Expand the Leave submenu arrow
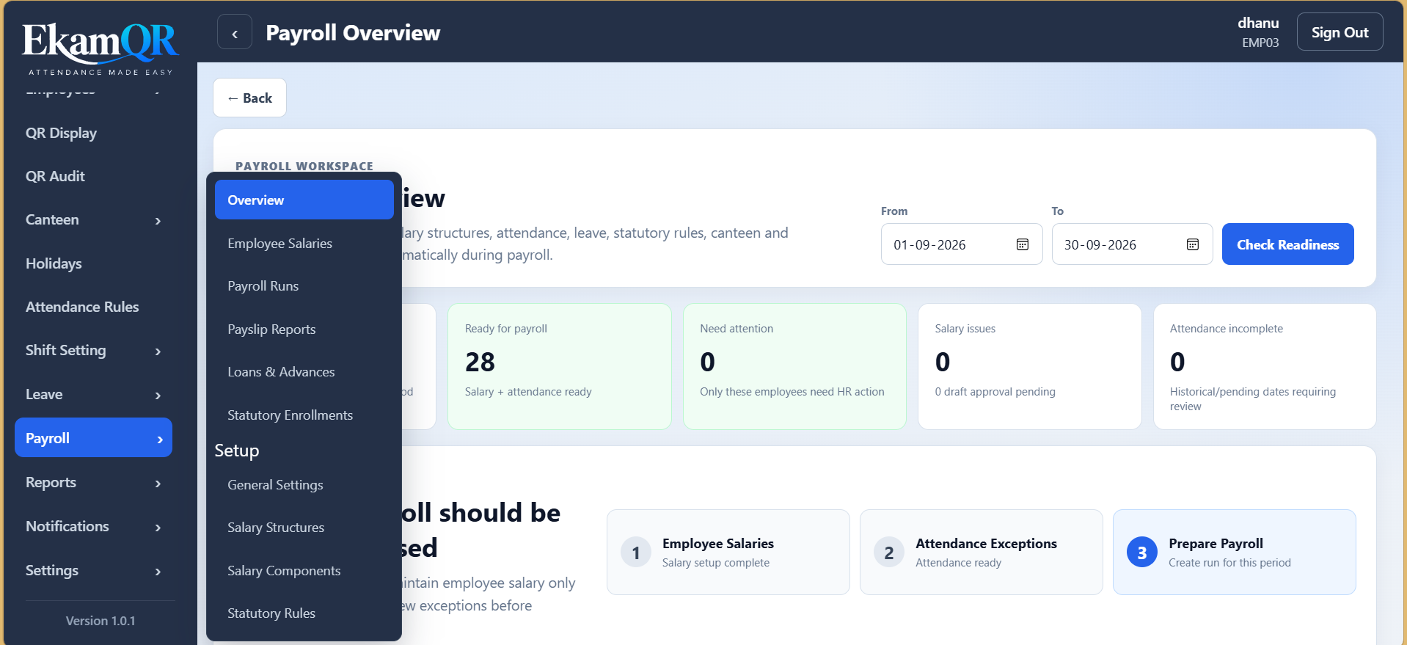 pos(158,395)
